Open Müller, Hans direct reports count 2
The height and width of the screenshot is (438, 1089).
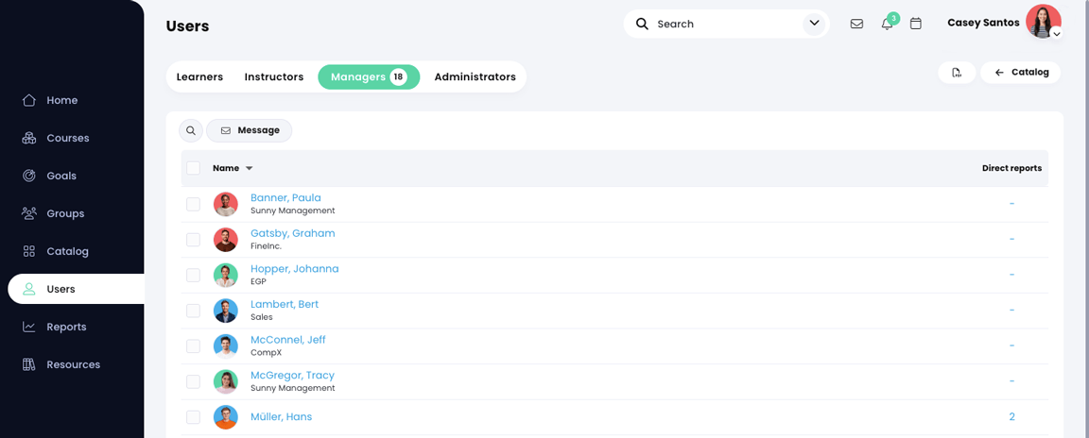click(1011, 417)
